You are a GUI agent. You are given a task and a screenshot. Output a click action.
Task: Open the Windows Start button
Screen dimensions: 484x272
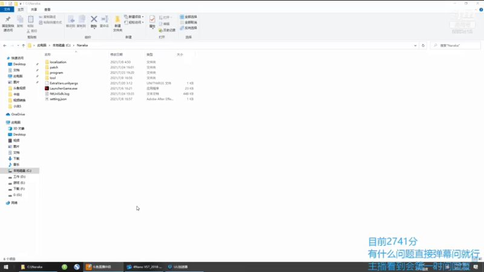(x=6, y=267)
